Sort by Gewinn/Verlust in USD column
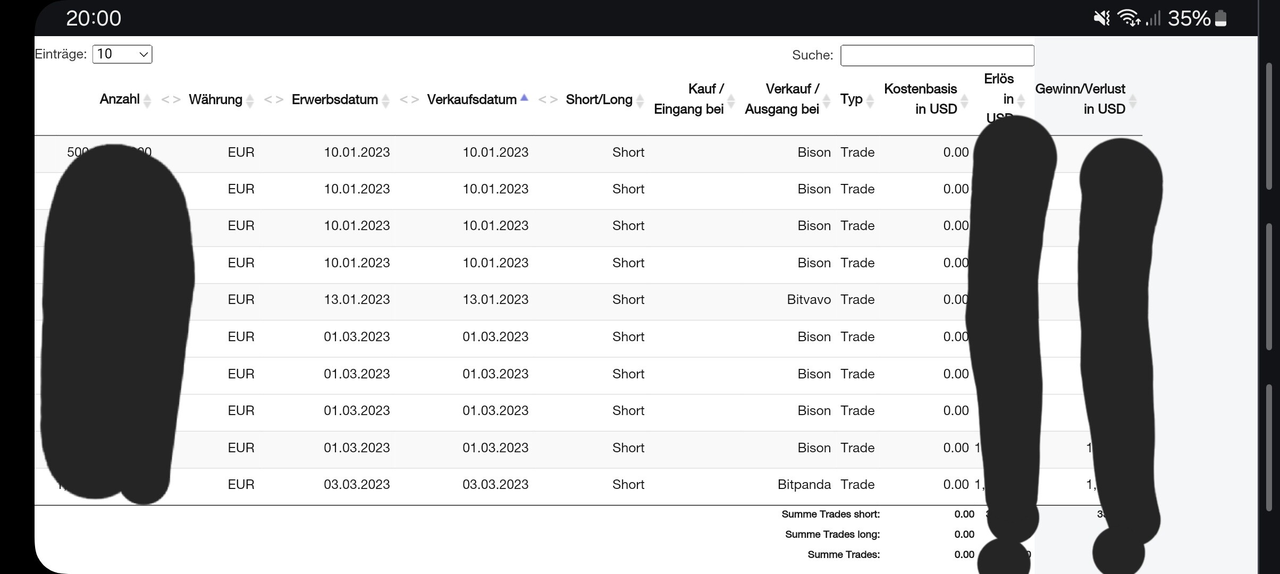 1132,100
